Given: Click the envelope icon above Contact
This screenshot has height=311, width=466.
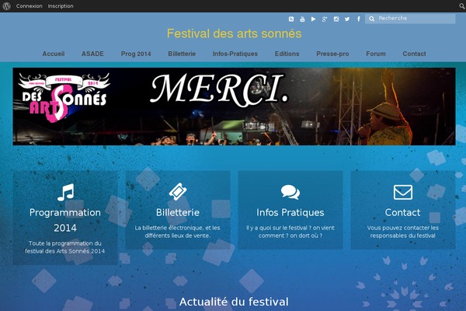Looking at the screenshot, I should pyautogui.click(x=403, y=192).
